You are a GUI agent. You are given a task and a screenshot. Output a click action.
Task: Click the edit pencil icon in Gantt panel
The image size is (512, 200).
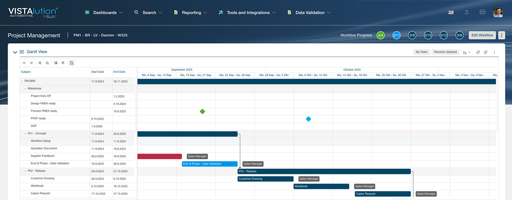486,52
